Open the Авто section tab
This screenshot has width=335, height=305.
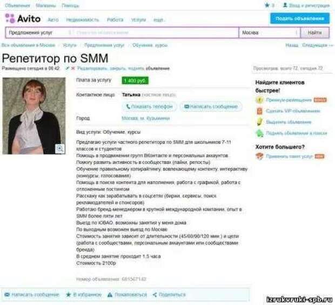53,20
